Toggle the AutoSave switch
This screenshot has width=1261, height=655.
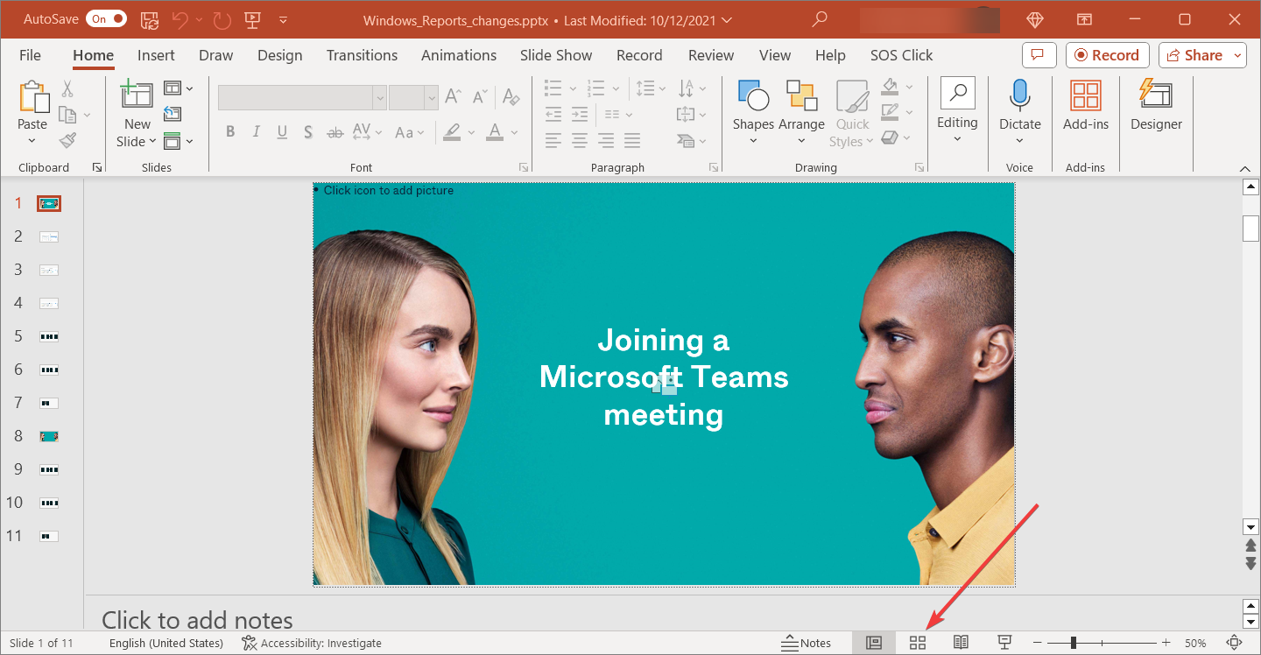(x=108, y=18)
